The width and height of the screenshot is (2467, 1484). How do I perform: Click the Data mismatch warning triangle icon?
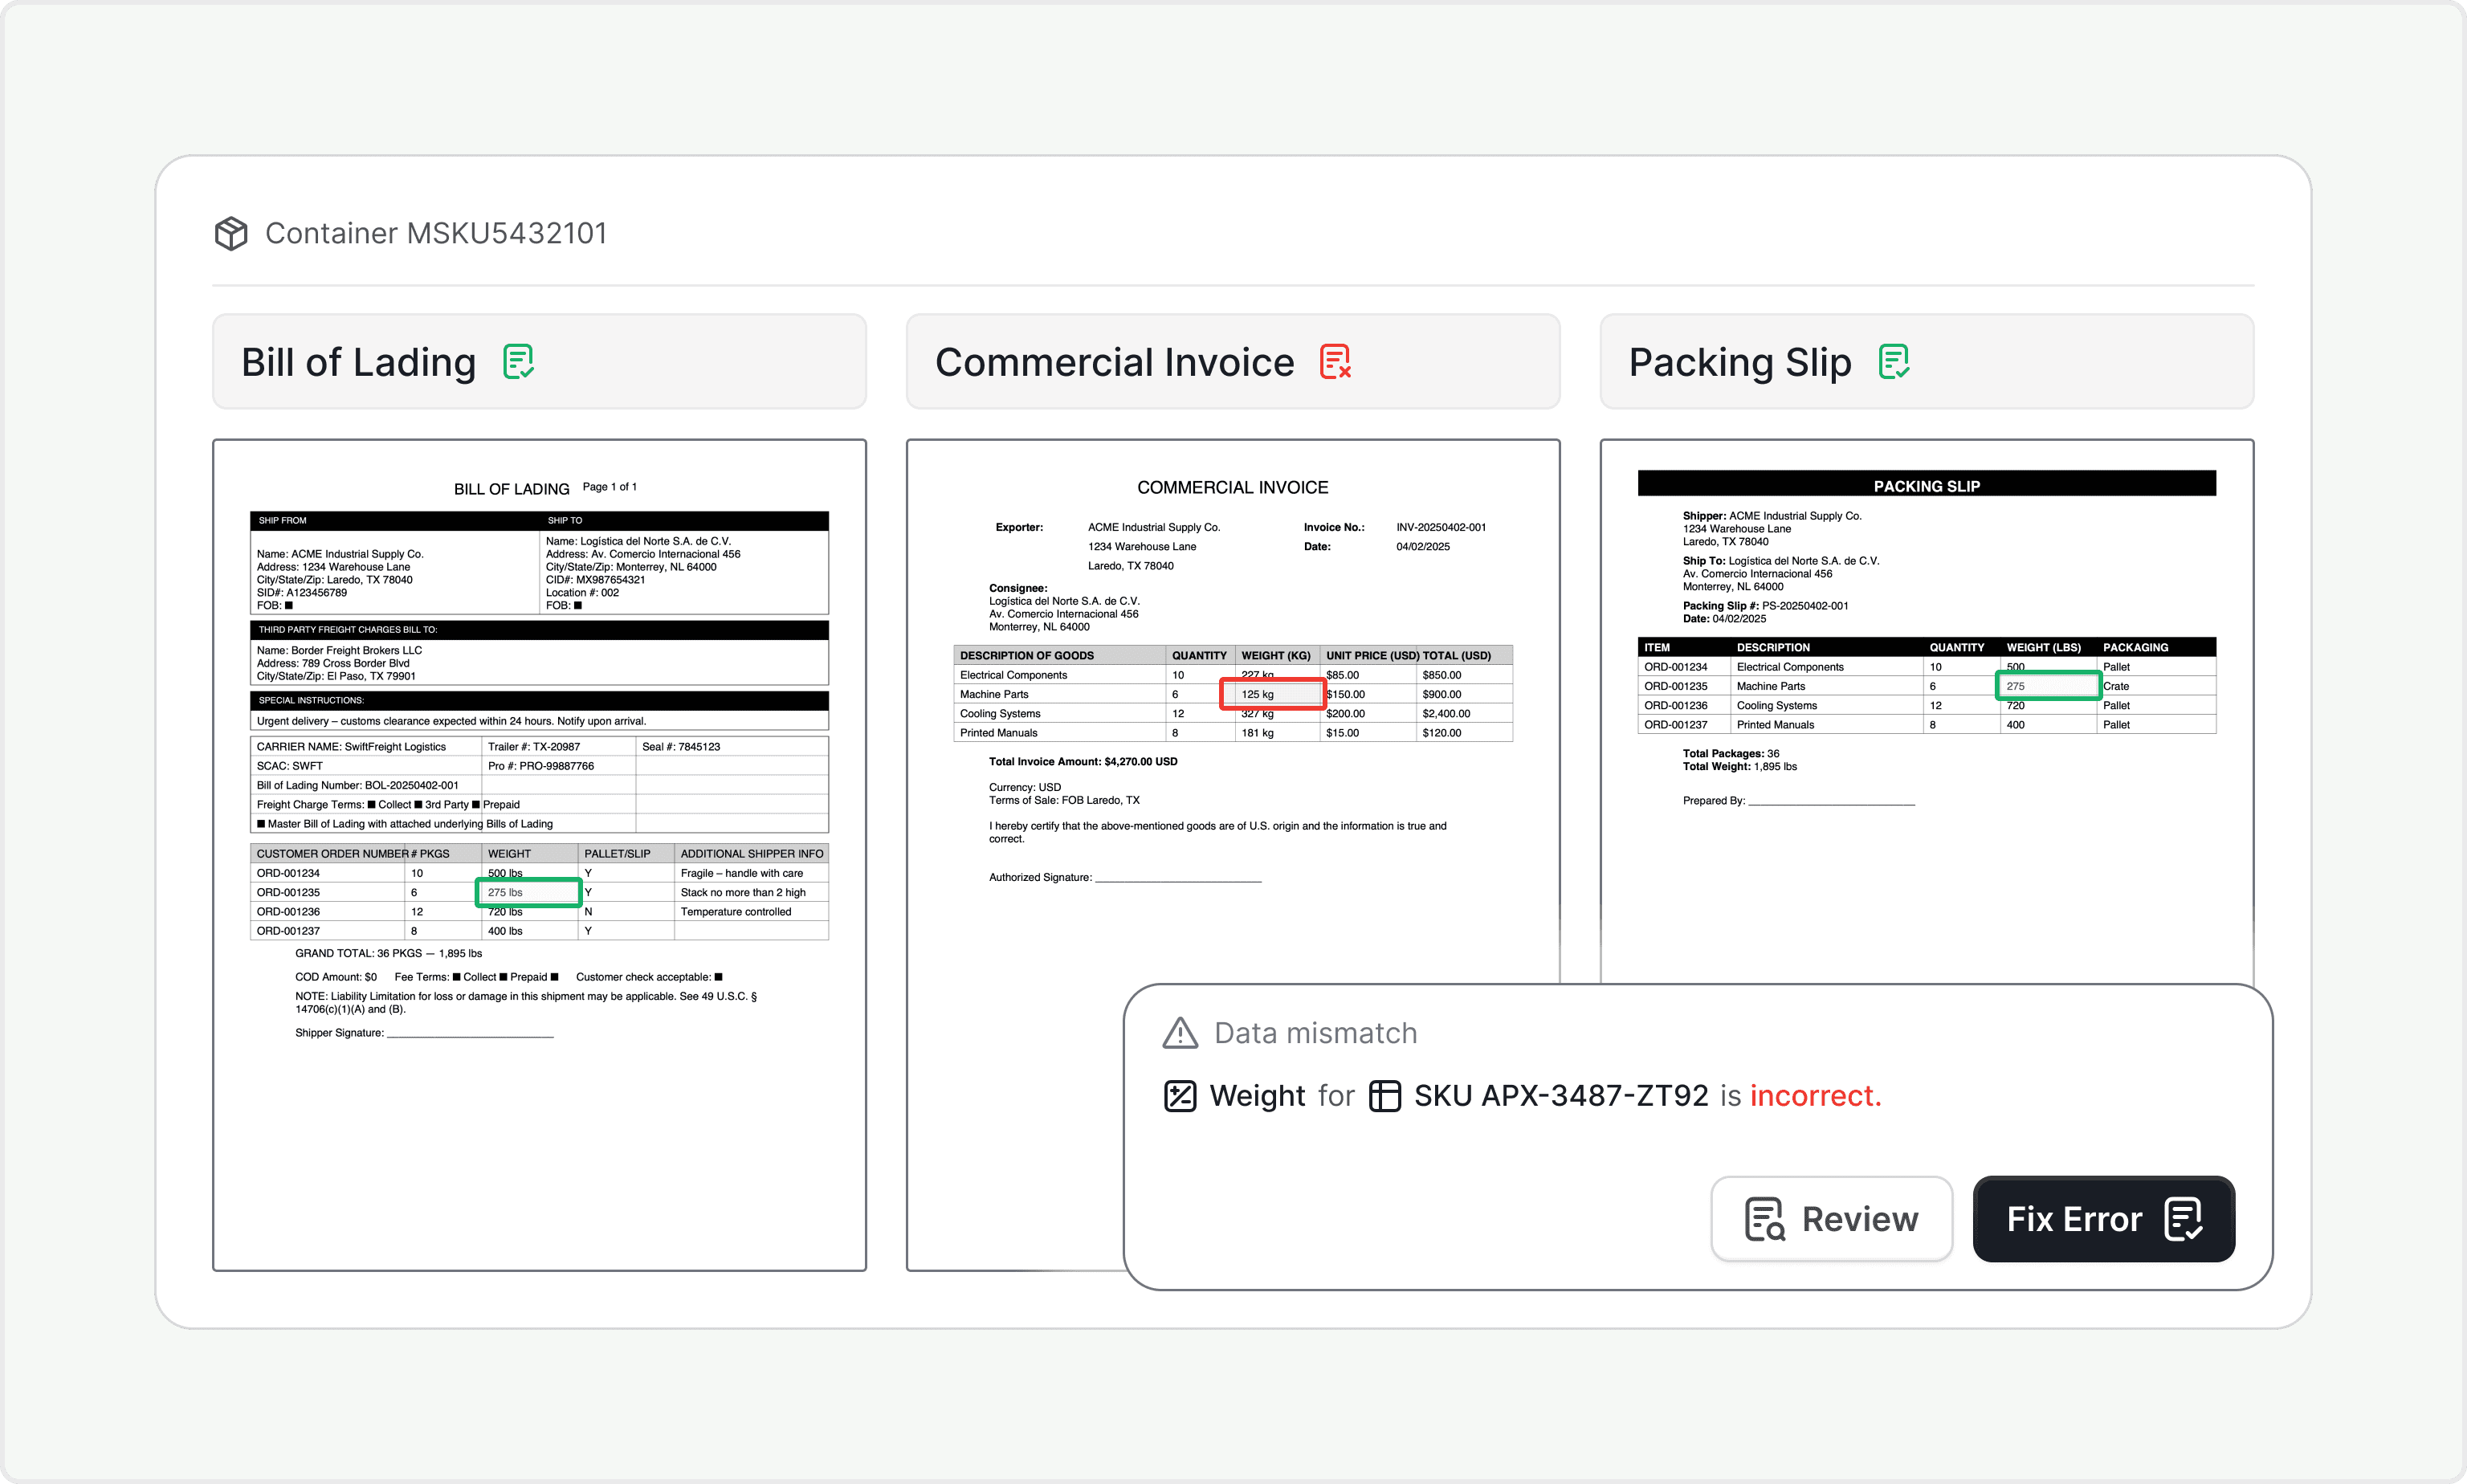[x=1180, y=1033]
